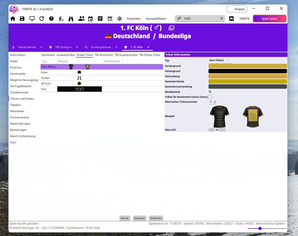Open Kader in the left sidebar
298x236 pixels.
coord(14,61)
